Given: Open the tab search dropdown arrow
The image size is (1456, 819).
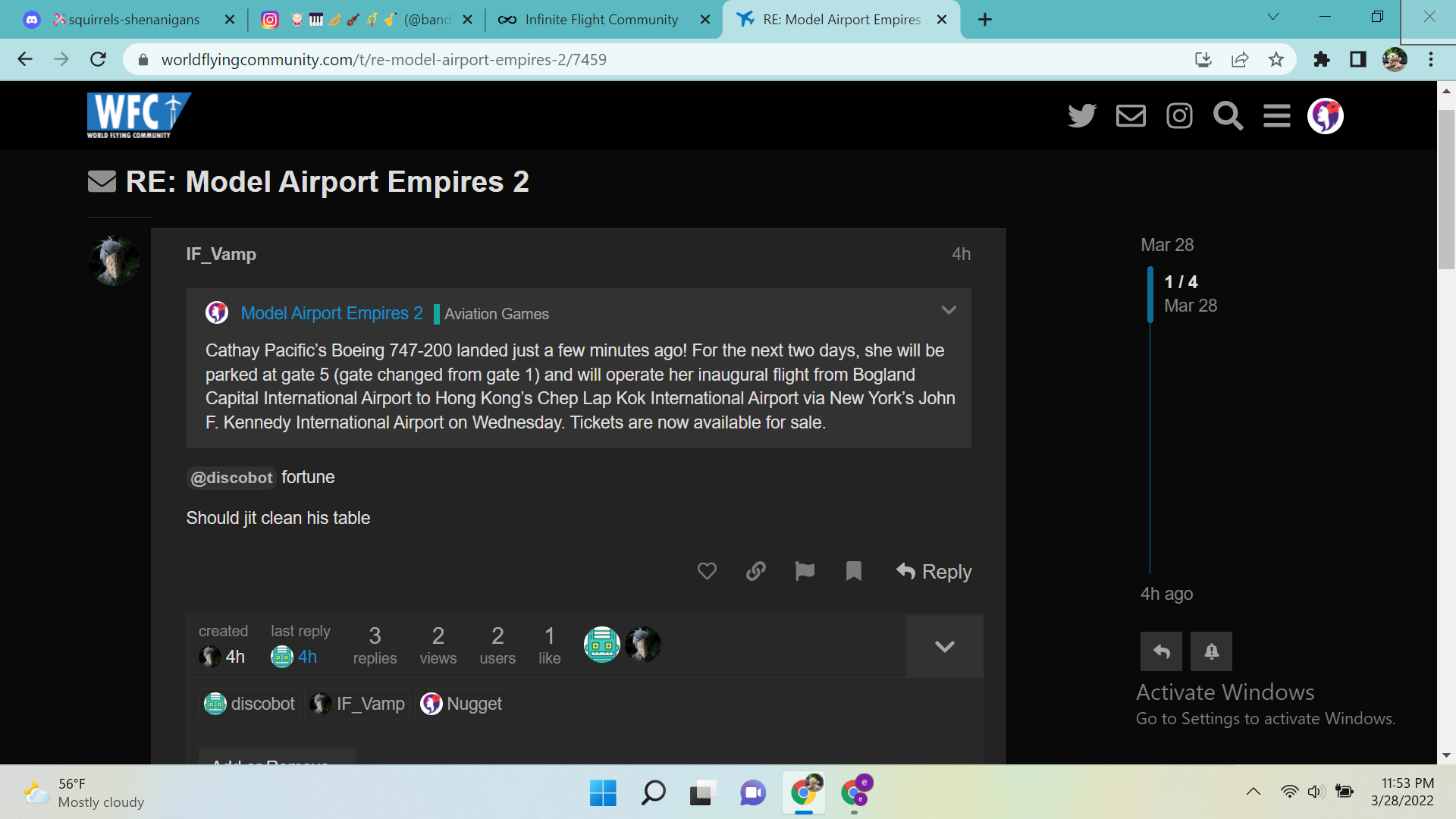Looking at the screenshot, I should click(x=1273, y=17).
